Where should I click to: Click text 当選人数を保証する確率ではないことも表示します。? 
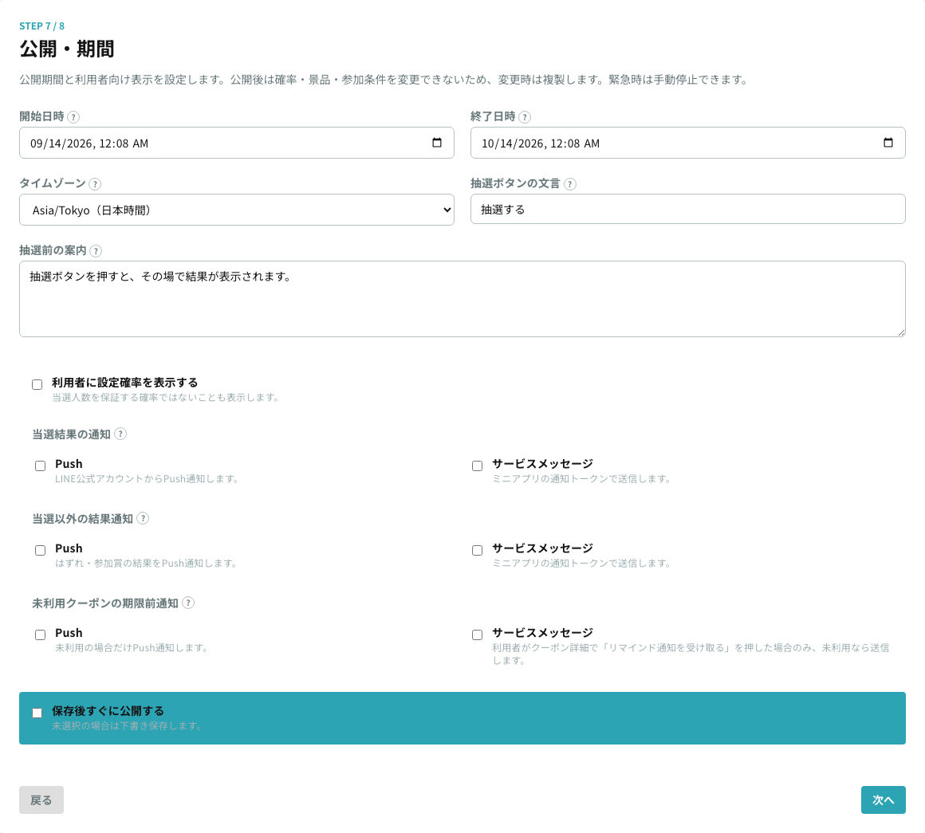(166, 398)
